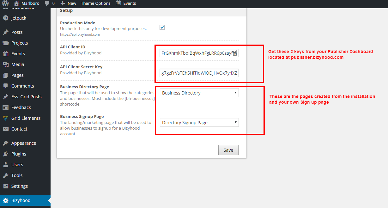Open the WordPress logo menu
The height and width of the screenshot is (208, 388).
(5, 3)
